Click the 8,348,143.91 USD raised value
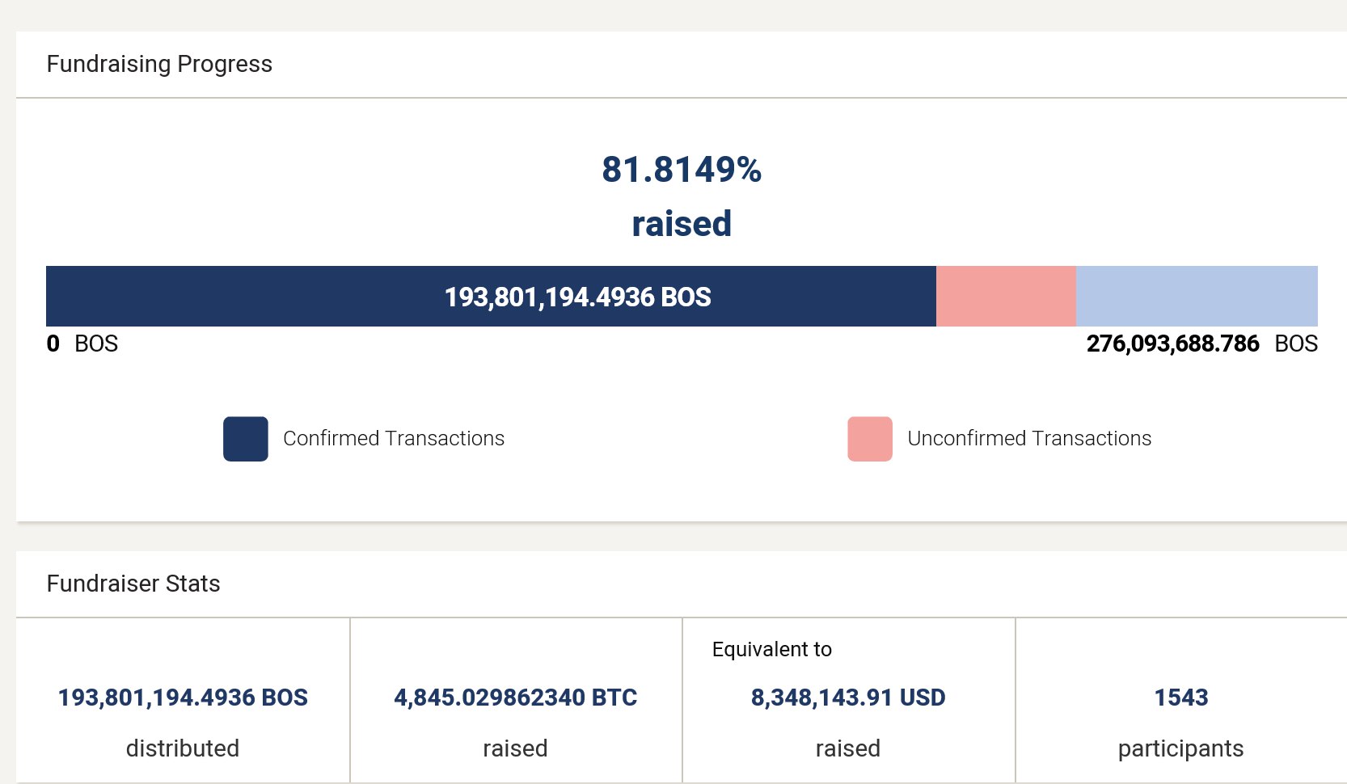This screenshot has height=784, width=1347. point(848,698)
